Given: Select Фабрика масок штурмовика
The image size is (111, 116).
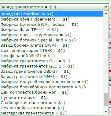Looking at the screenshot, I should tap(52, 35).
